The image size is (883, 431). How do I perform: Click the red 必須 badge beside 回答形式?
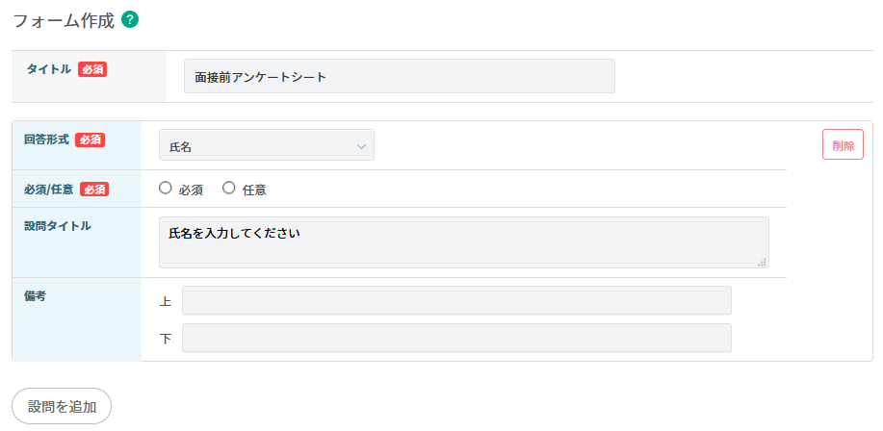click(x=90, y=139)
